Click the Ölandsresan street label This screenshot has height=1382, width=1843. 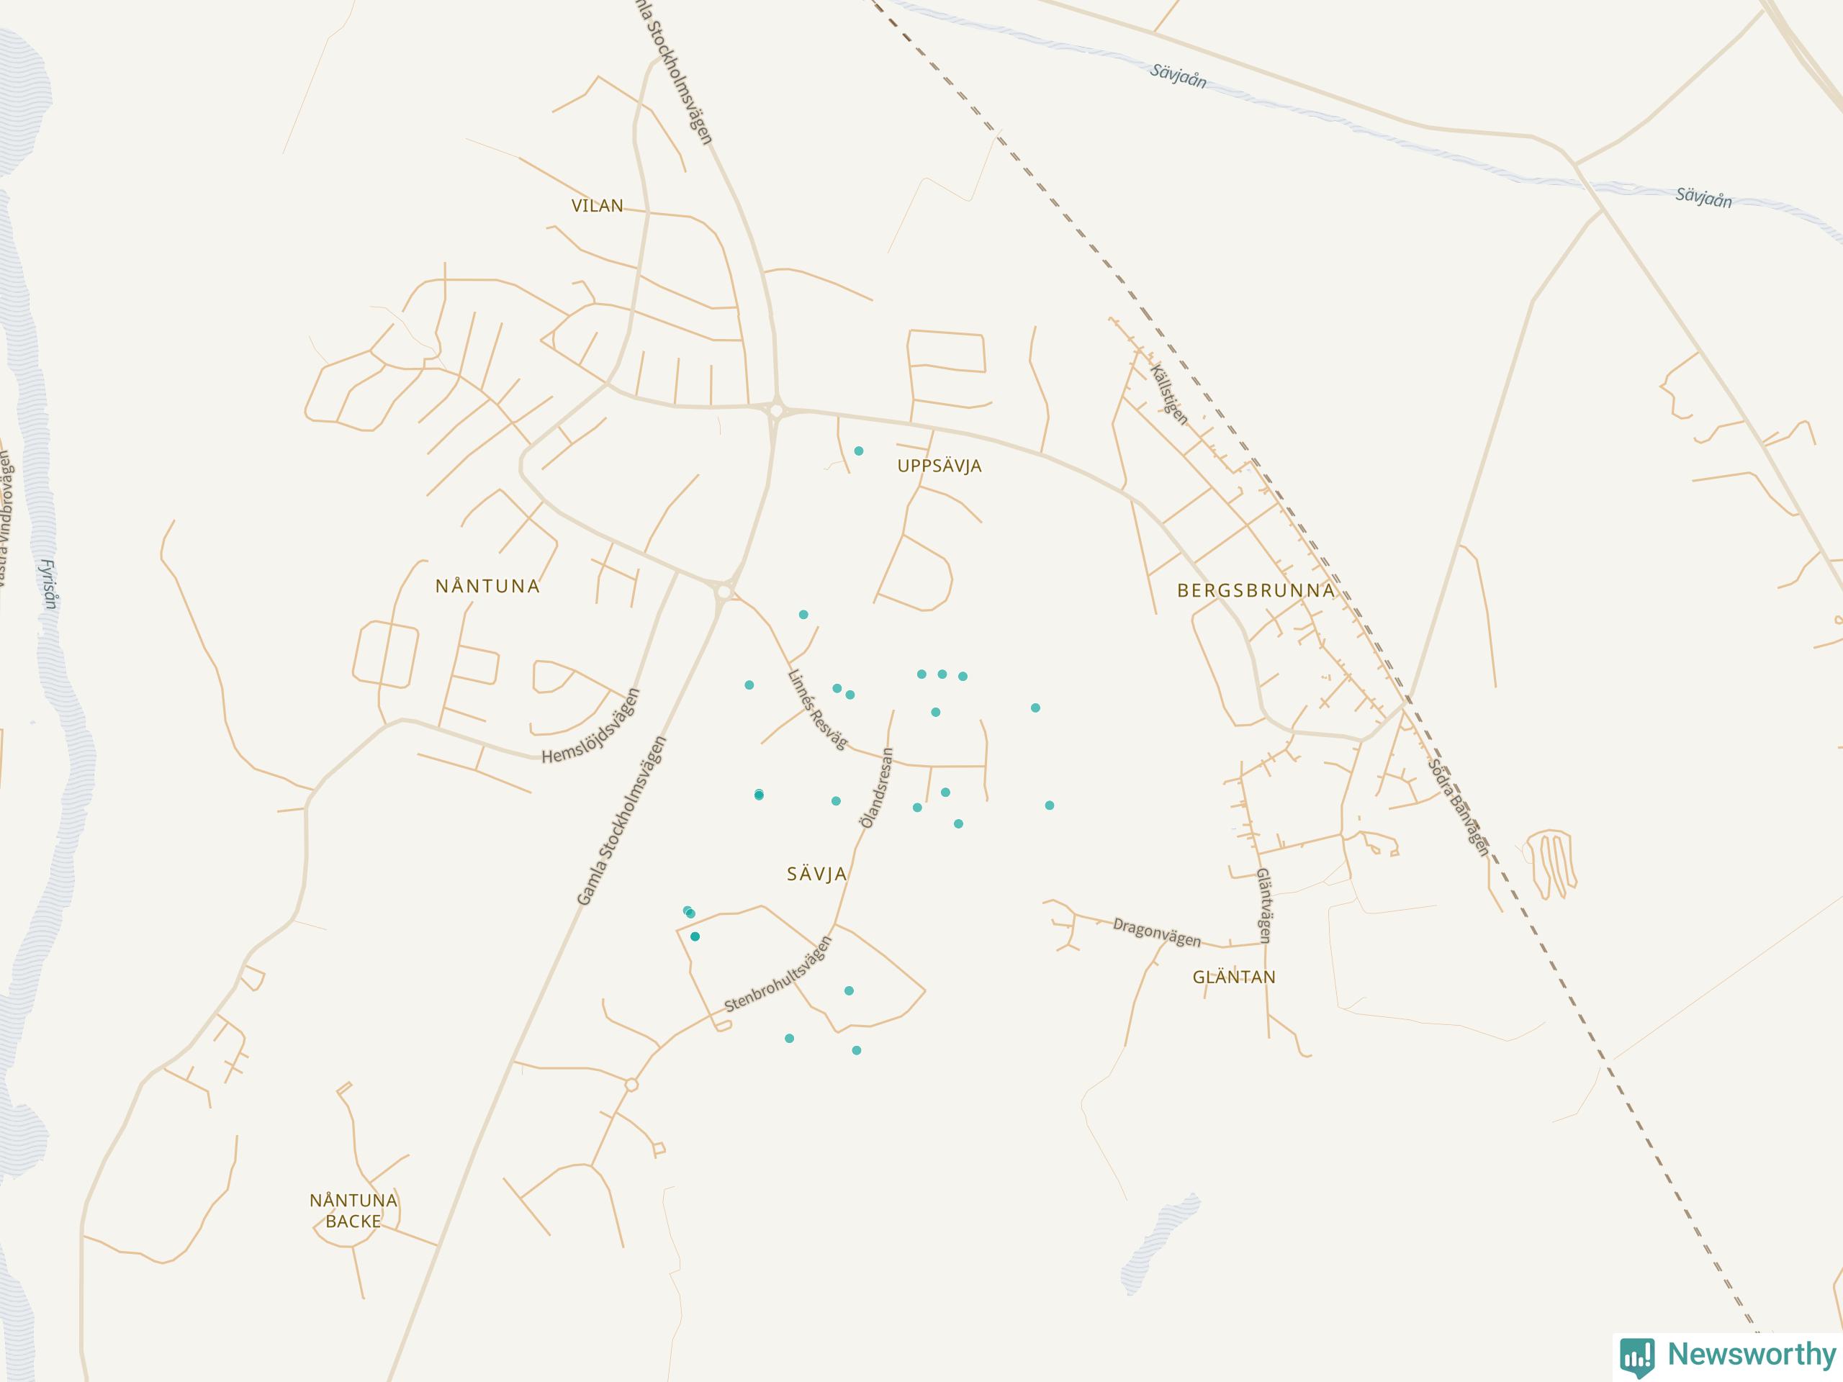[875, 787]
